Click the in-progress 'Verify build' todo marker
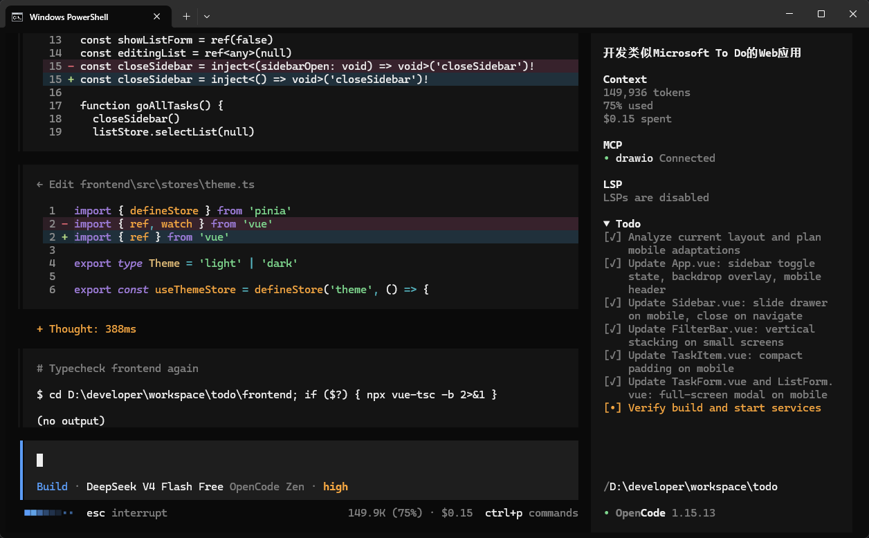 pos(612,408)
